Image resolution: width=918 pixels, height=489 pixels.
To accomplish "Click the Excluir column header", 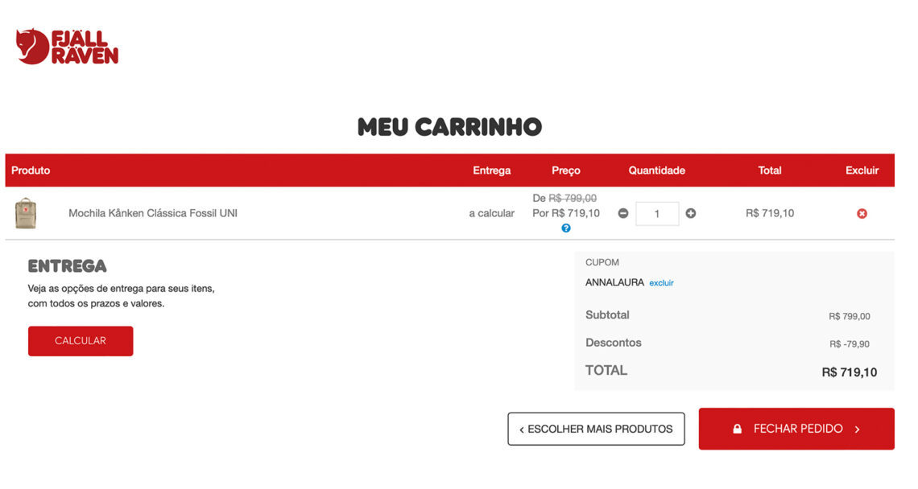I will (x=862, y=171).
